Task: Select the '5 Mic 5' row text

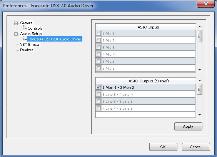Action: coord(108,61)
